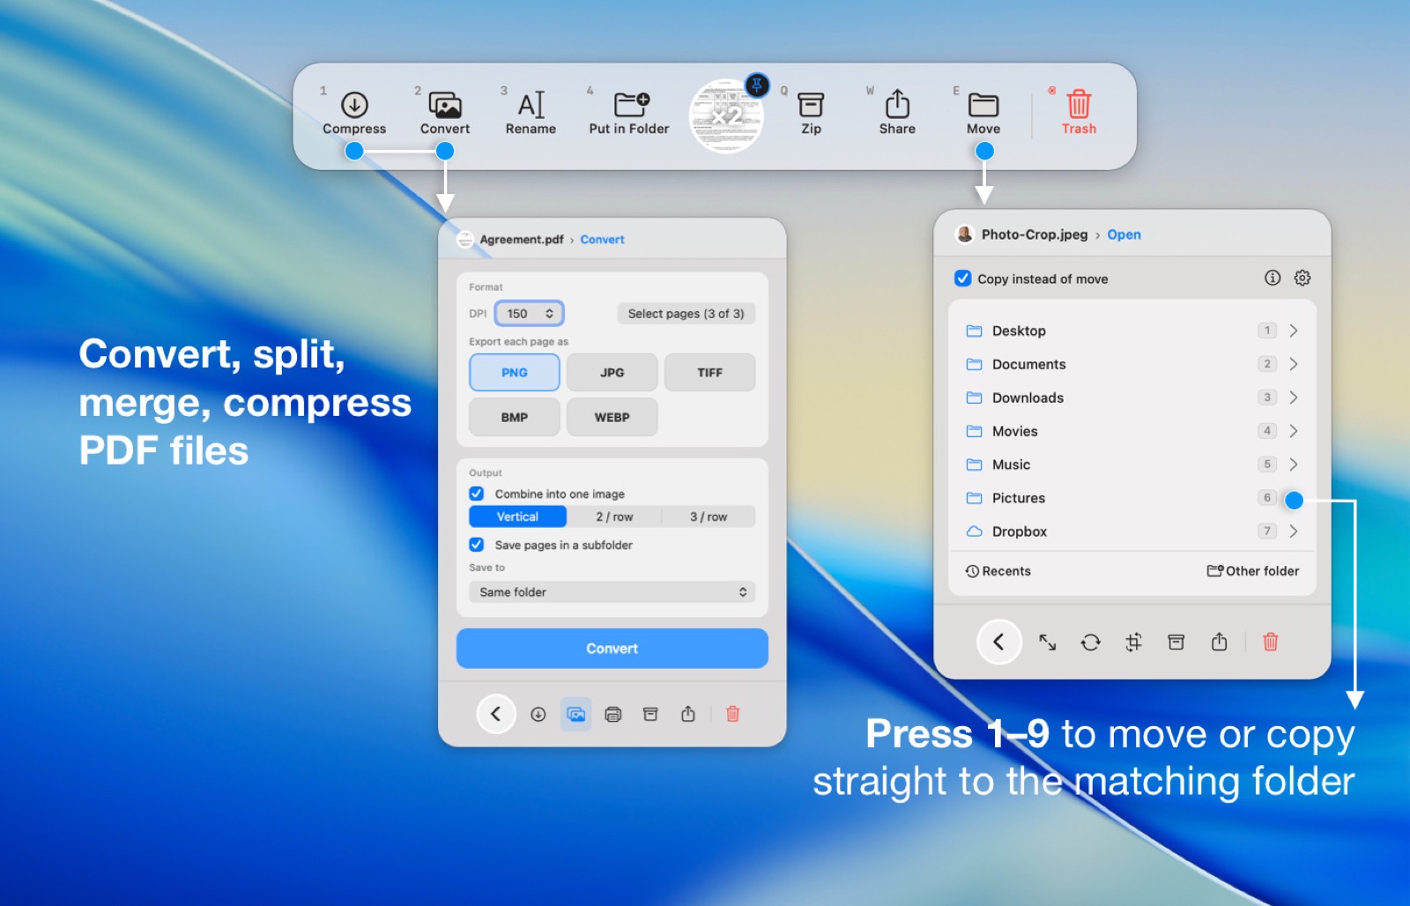Viewport: 1410px width, 906px height.
Task: Click resize arrows icon in Move panel footer
Action: [1047, 642]
